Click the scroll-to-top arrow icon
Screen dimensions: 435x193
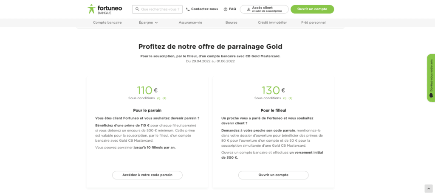(x=428, y=188)
